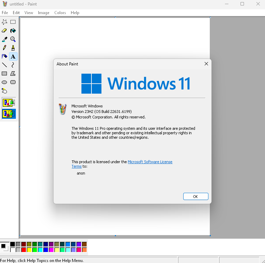Click the Windows 11 logo in dialog

click(136, 84)
